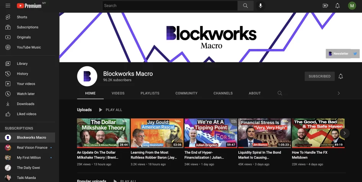The height and width of the screenshot is (182, 362).
Task: Toggle channel notification bell beside Subscribed
Action: 341,76
